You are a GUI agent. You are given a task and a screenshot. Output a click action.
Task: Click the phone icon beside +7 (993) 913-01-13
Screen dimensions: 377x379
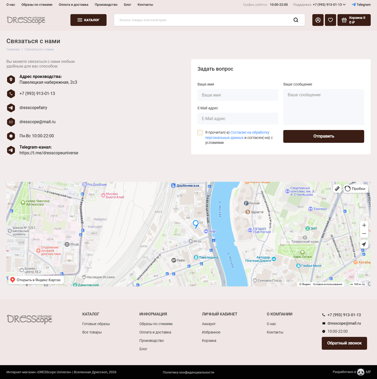[11, 94]
